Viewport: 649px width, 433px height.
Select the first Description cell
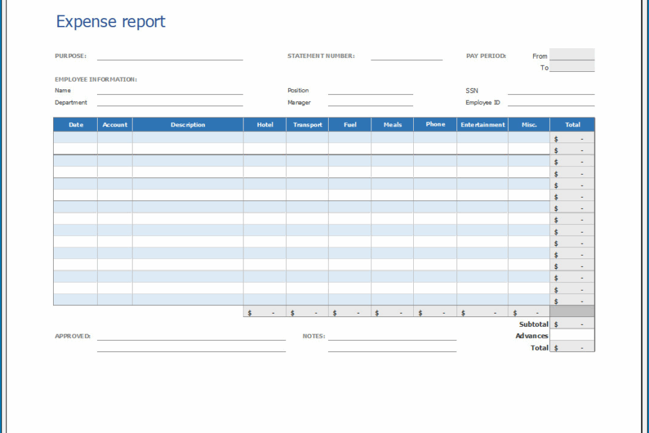coord(187,137)
